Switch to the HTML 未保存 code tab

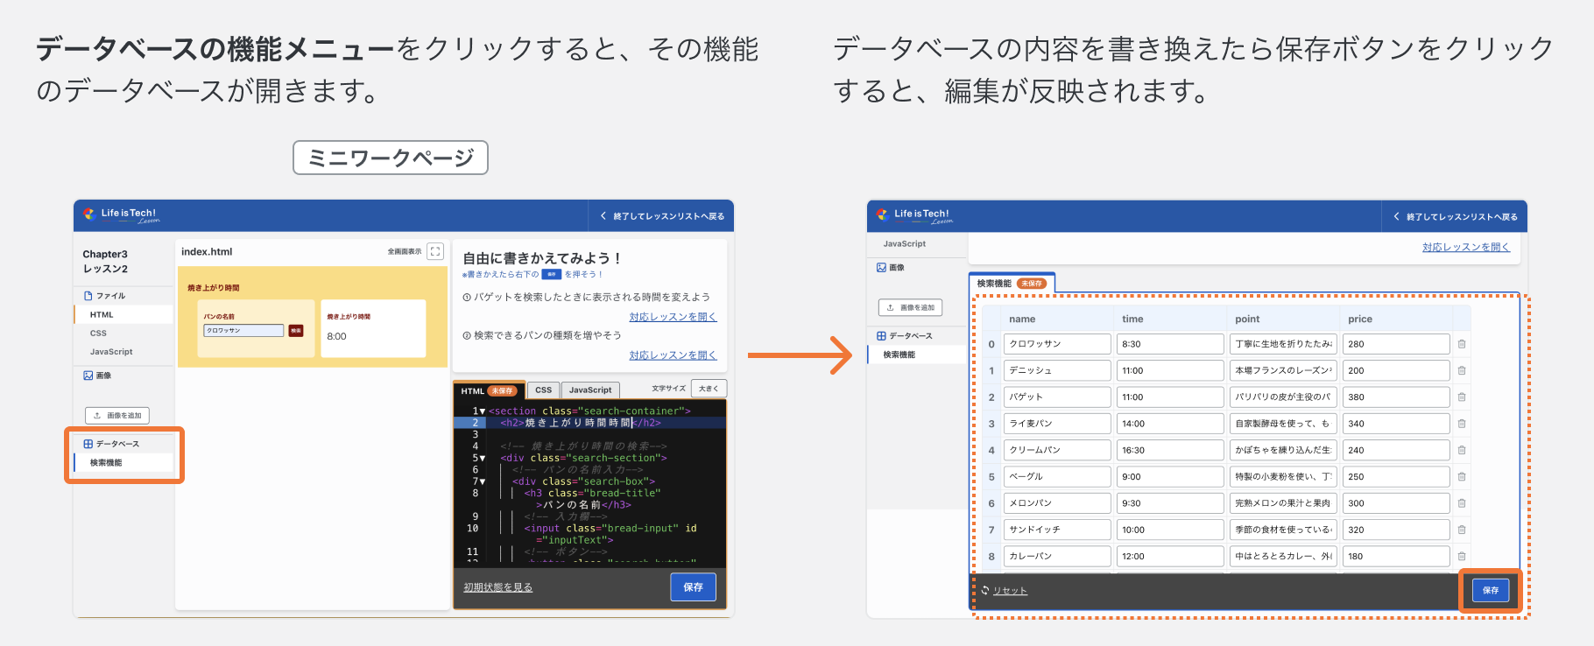point(489,390)
